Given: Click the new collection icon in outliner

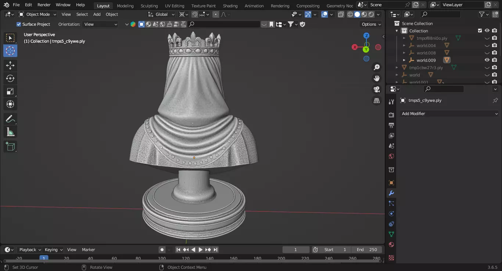Looking at the screenshot, I should click(495, 14).
